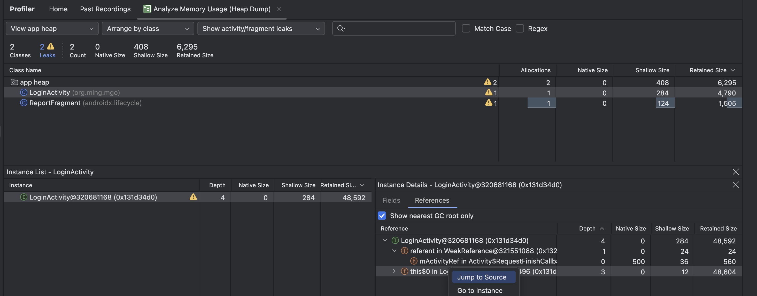Open the Past Recordings link
Screen dimensions: 757x296
coord(105,9)
